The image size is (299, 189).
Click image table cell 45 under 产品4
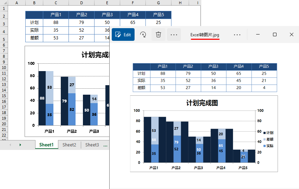click(239, 81)
